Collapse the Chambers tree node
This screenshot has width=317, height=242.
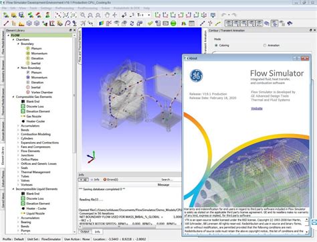(13, 40)
